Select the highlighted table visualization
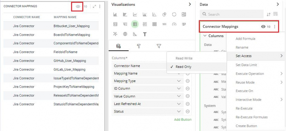Screen dimensions: 286x131 pyautogui.click(x=135, y=24)
